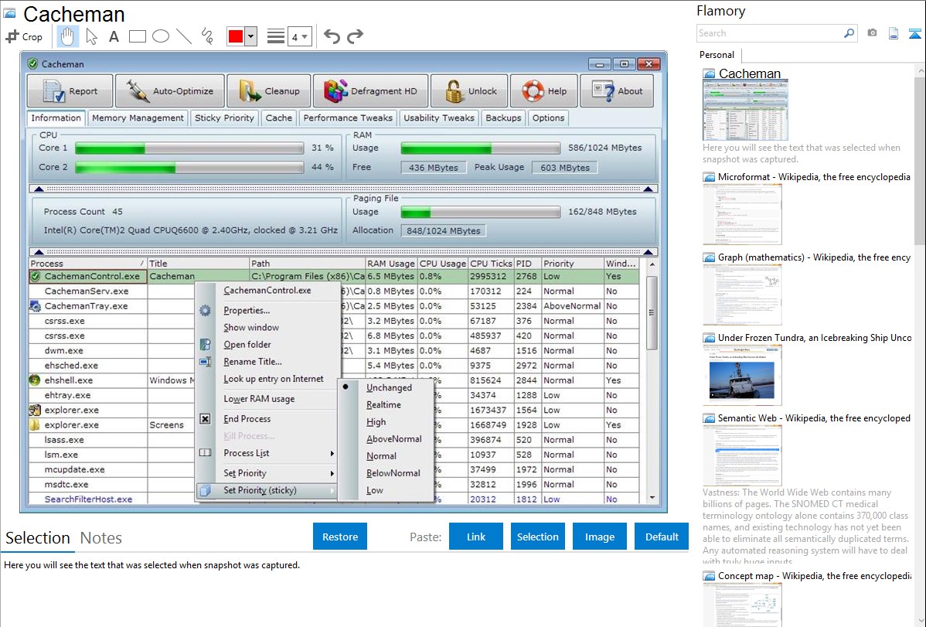This screenshot has height=627, width=926.
Task: Select Unchanged sticky priority option
Action: [389, 387]
